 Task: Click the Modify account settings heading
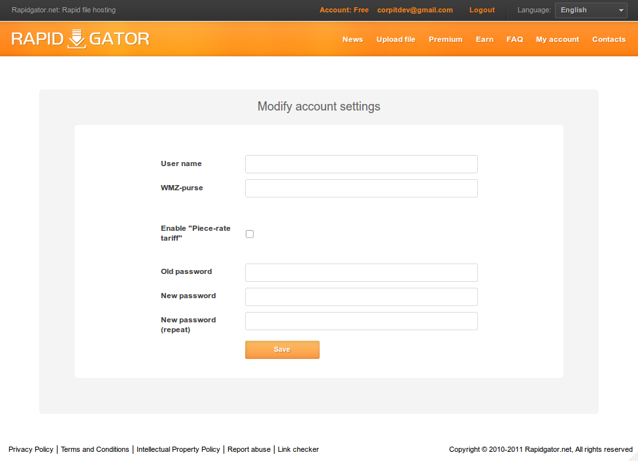pyautogui.click(x=318, y=107)
